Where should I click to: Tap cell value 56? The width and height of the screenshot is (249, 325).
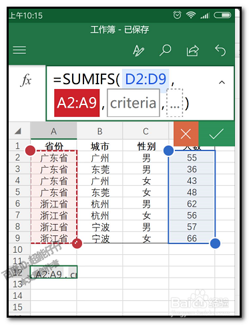[192, 215]
